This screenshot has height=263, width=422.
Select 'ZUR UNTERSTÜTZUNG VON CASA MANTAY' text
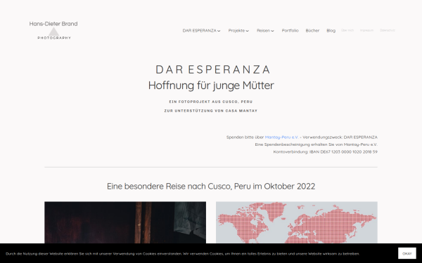coord(211,111)
